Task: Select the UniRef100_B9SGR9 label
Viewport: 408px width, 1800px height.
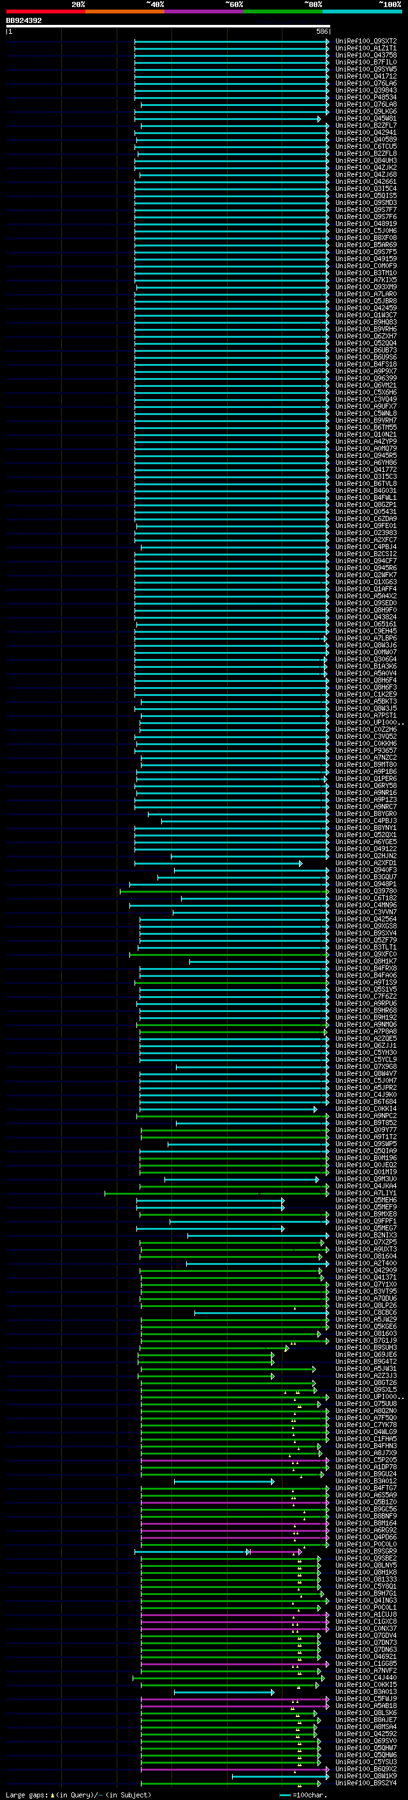Action: coord(365,1551)
